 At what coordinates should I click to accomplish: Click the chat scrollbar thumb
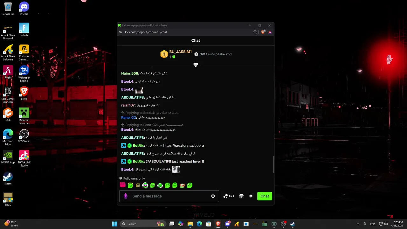click(273, 165)
